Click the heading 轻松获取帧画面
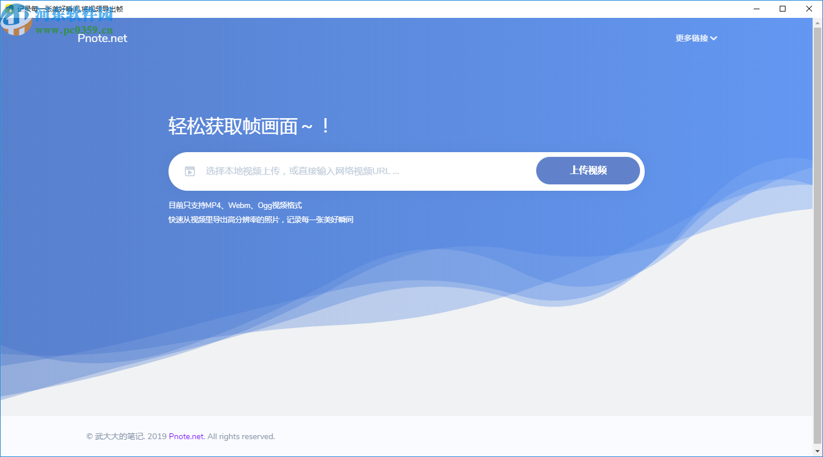The height and width of the screenshot is (457, 823). tap(248, 126)
